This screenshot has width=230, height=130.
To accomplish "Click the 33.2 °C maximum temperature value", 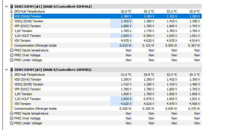I will [x=172, y=11].
